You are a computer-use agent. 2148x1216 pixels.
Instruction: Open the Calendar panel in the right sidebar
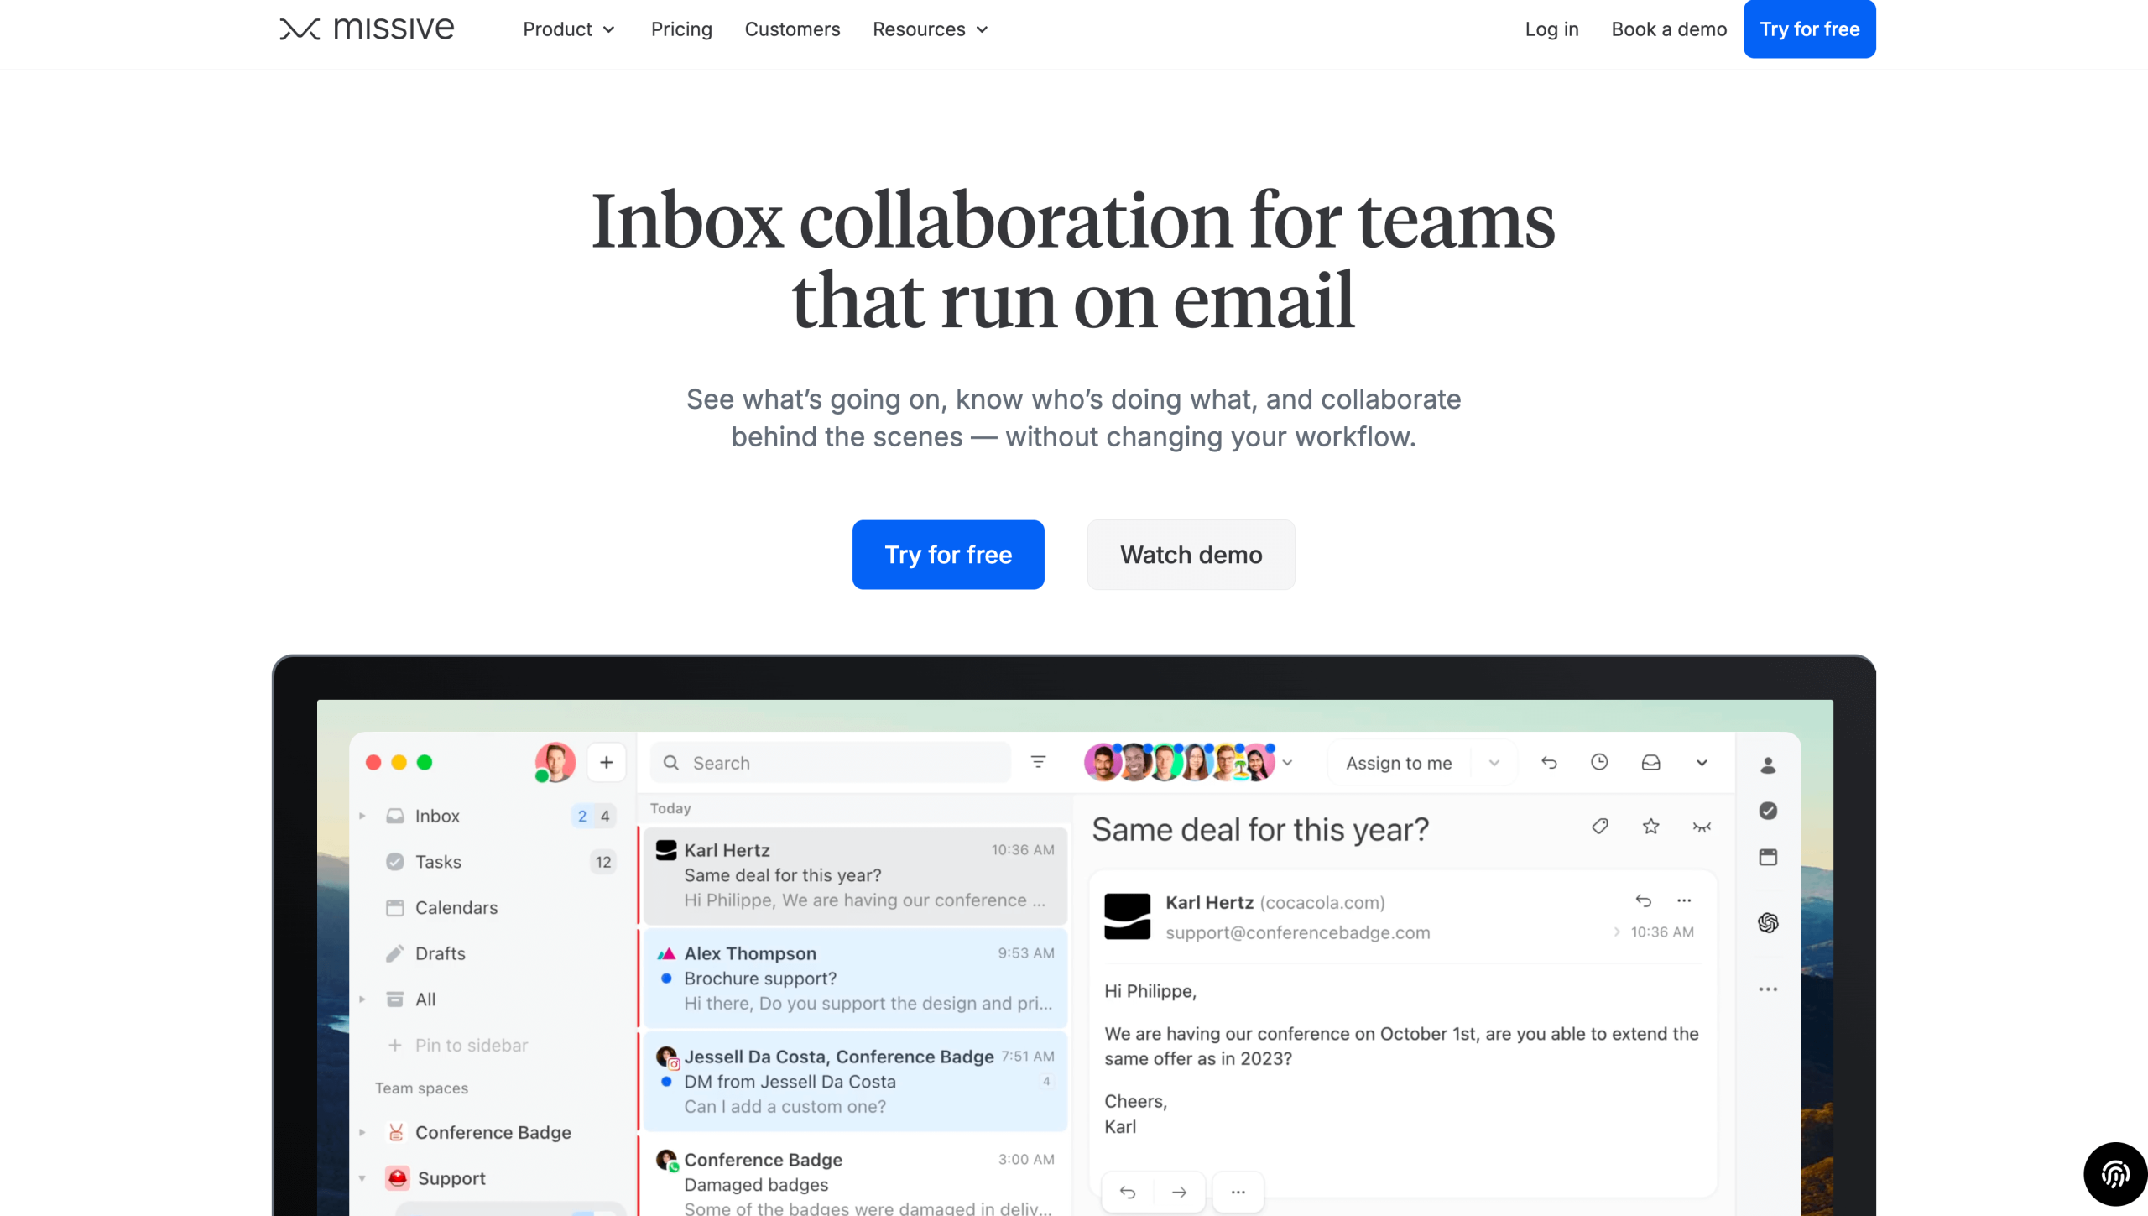[1768, 858]
